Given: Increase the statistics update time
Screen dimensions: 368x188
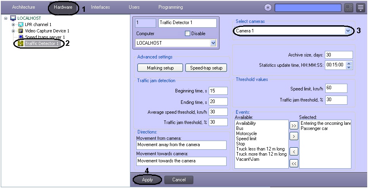Looking at the screenshot, I should click(349, 63).
